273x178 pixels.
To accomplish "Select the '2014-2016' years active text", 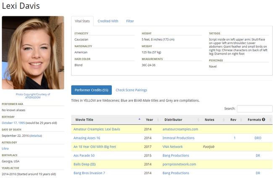I will click(x=9, y=174).
